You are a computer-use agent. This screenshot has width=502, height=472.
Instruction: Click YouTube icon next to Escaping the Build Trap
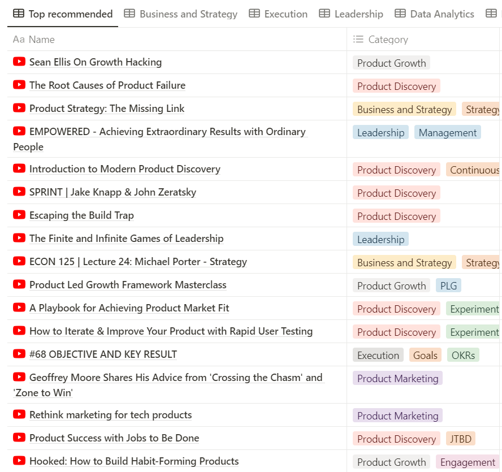[19, 215]
